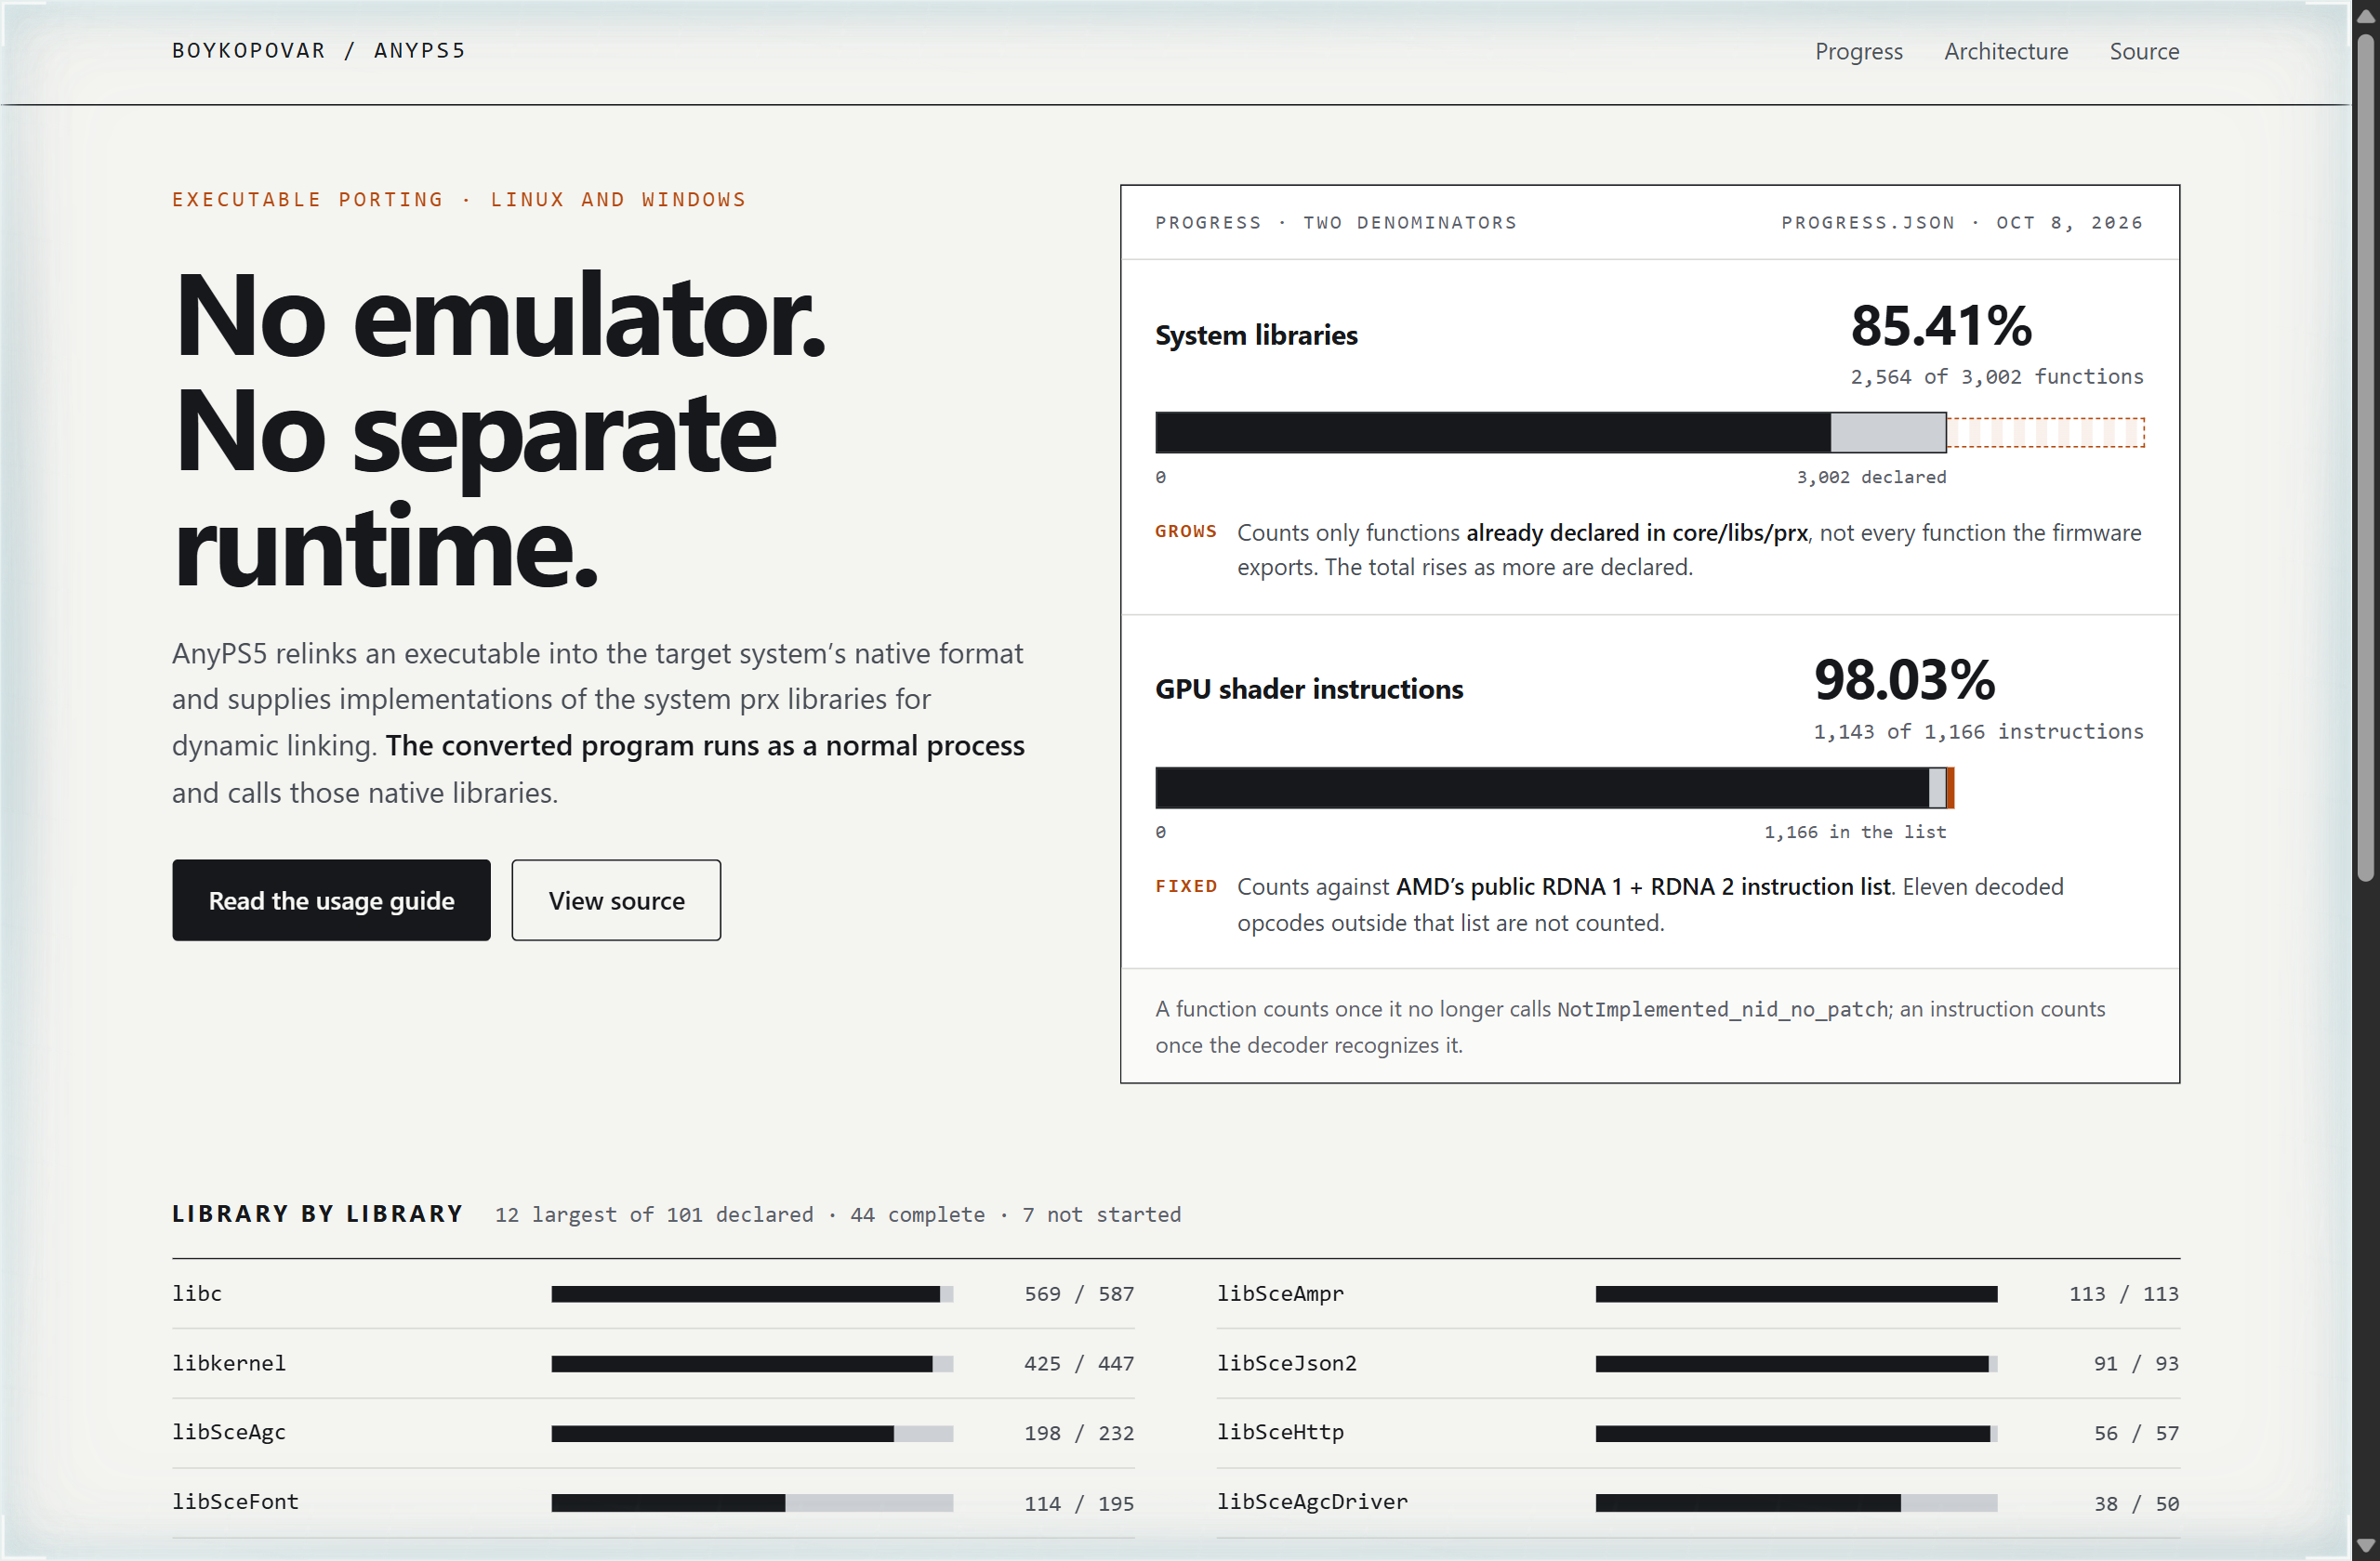Click the 98.03% shader instructions value
This screenshot has height=1561, width=2380.
pyautogui.click(x=1904, y=679)
